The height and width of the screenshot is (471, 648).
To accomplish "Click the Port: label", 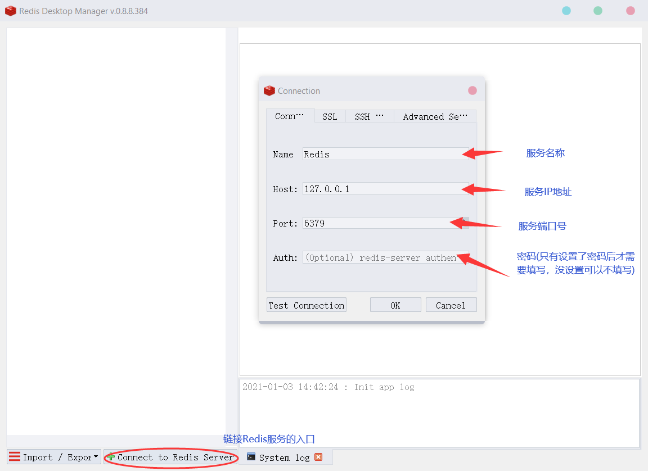I will tap(285, 223).
